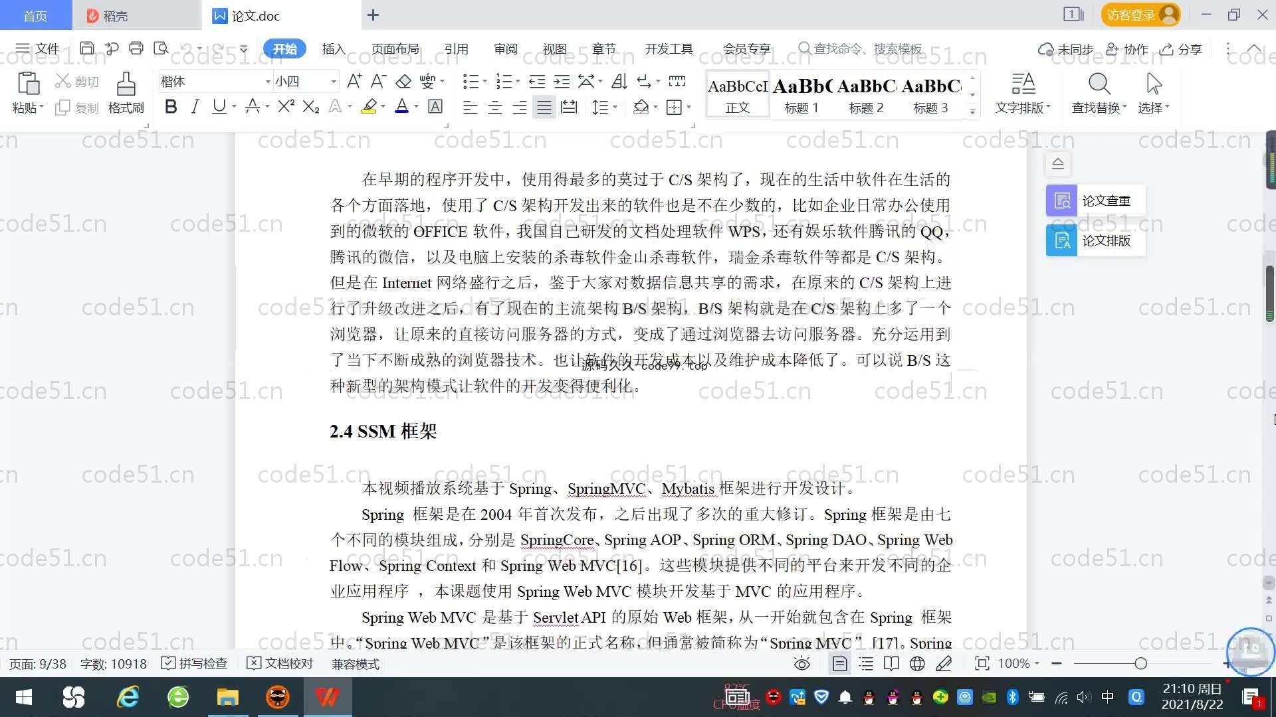Click the Share button
The height and width of the screenshot is (717, 1276).
click(x=1181, y=49)
